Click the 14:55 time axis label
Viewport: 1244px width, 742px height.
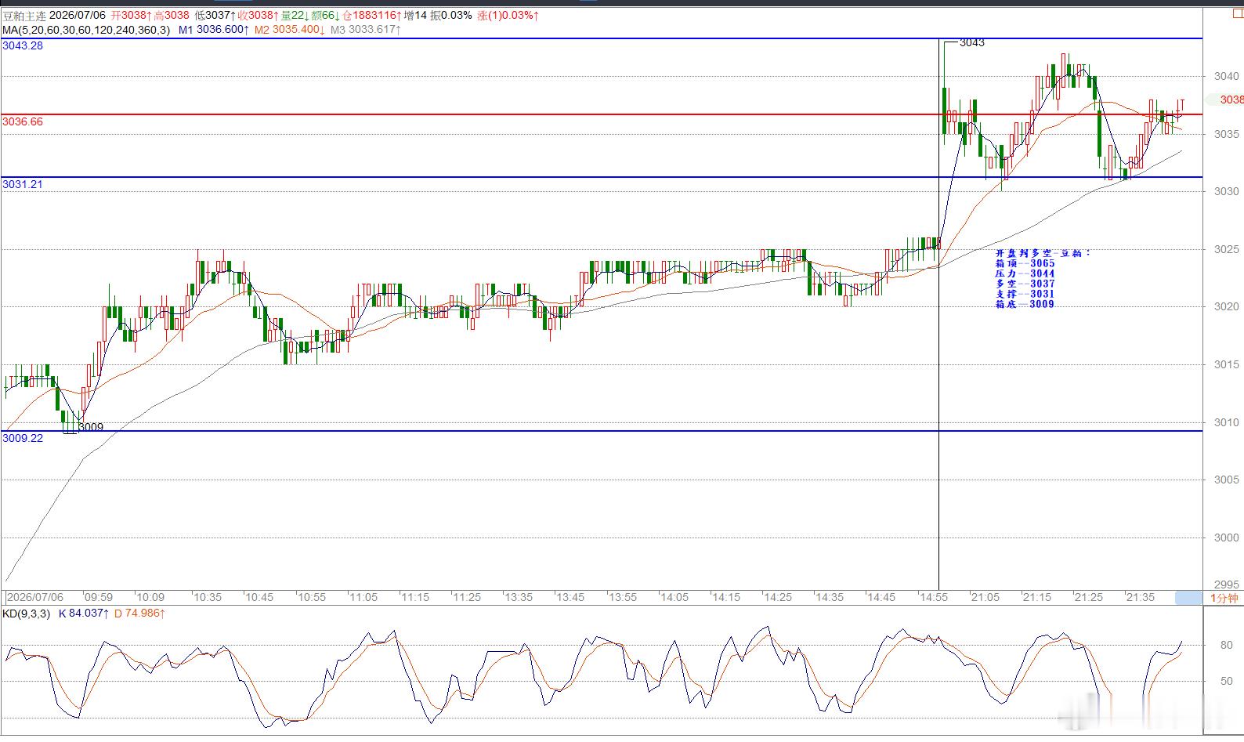(934, 597)
